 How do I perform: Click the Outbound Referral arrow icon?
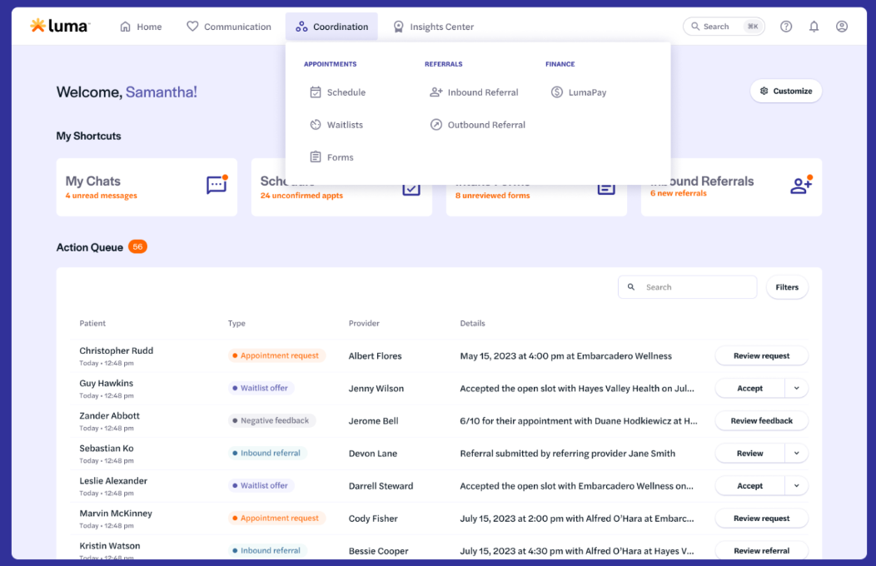click(x=436, y=124)
